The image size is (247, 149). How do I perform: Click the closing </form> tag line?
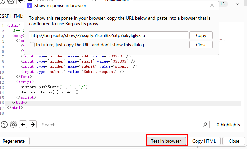point(24,77)
